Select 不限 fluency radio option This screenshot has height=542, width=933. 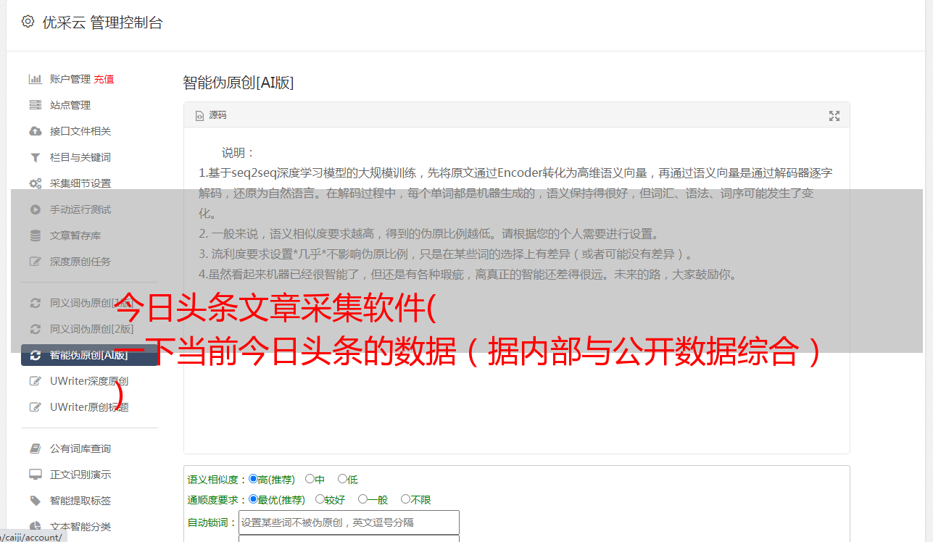[x=405, y=499]
